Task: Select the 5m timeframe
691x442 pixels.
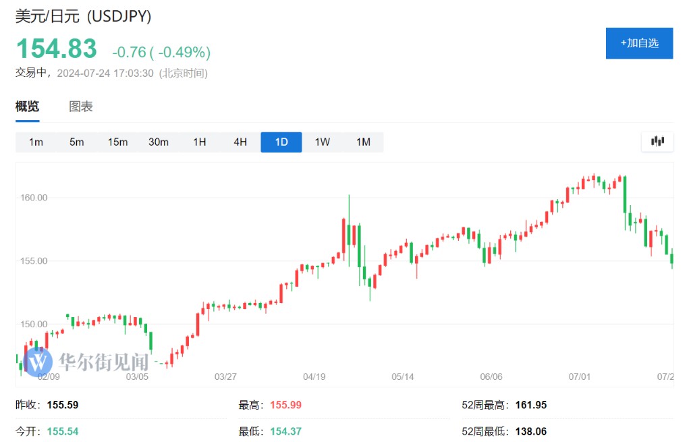Action: tap(77, 142)
